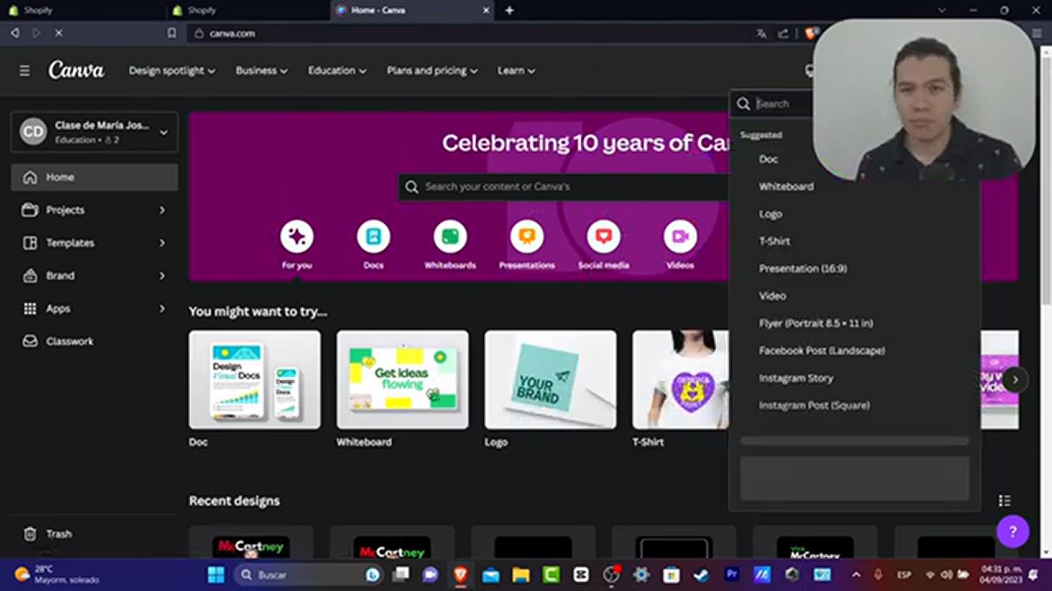The width and height of the screenshot is (1052, 591).
Task: Open the Logo template thumbnail
Action: tap(551, 379)
